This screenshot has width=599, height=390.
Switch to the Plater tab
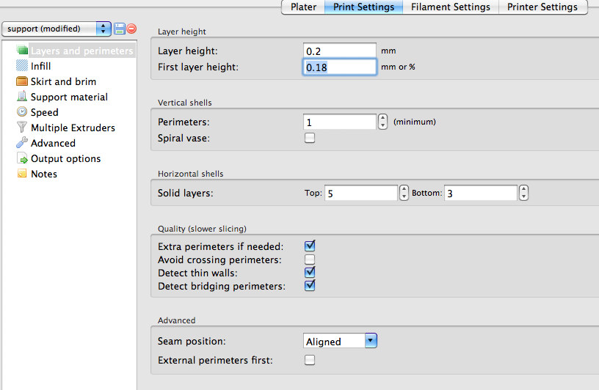point(303,7)
